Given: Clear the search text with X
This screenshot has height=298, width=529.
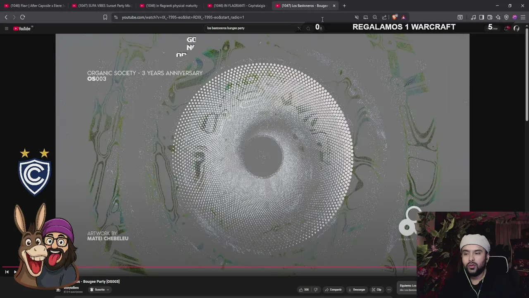Looking at the screenshot, I should [x=299, y=29].
